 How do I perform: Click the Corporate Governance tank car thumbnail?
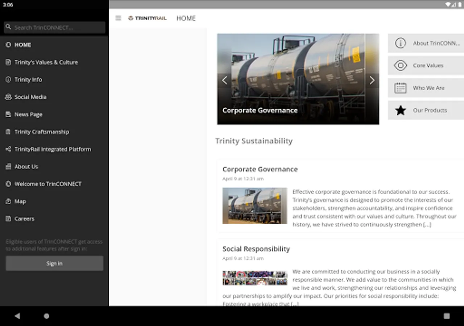coord(254,205)
